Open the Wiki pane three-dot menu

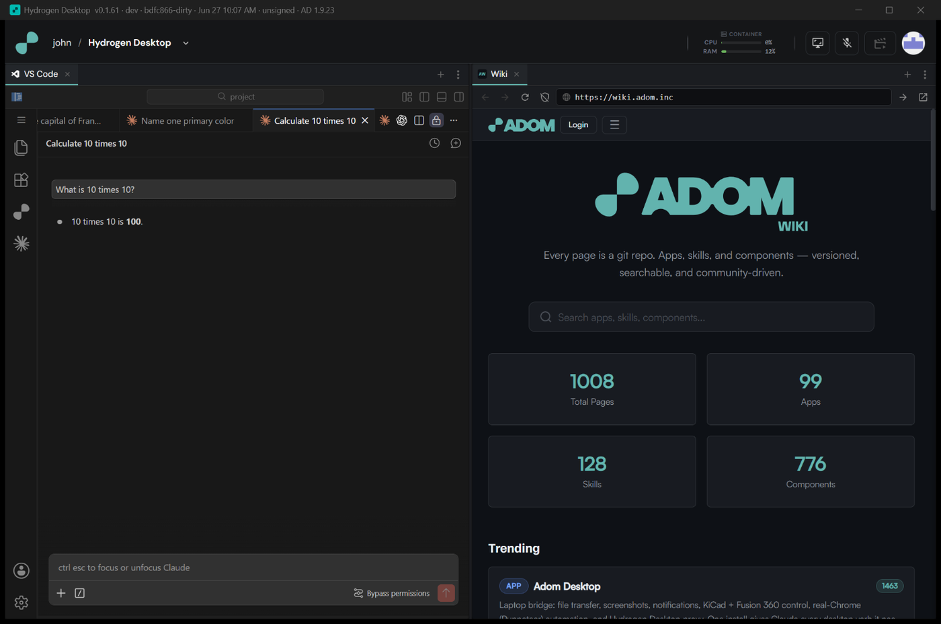pos(925,75)
